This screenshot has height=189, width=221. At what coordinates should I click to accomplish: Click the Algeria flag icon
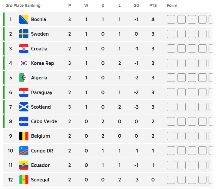coord(24,78)
